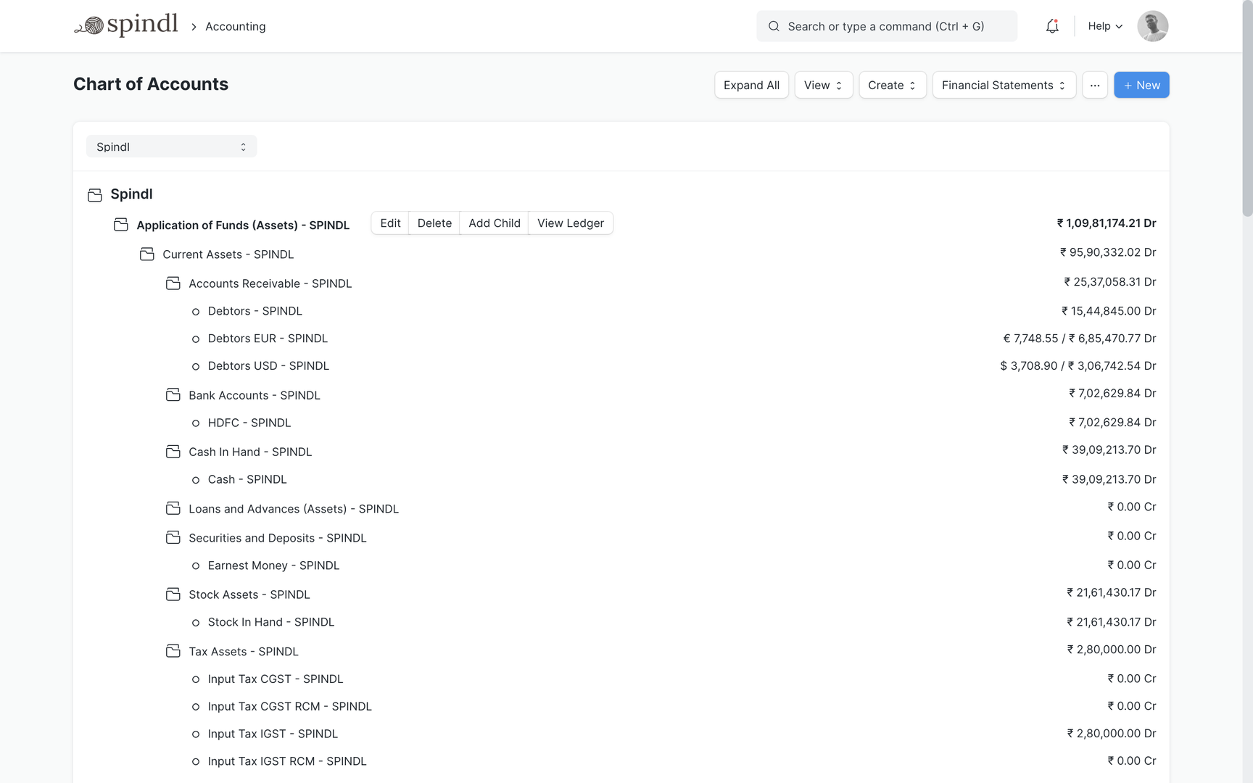Collapse the Accounts Receivable folder icon
The width and height of the screenshot is (1253, 783).
(x=173, y=283)
